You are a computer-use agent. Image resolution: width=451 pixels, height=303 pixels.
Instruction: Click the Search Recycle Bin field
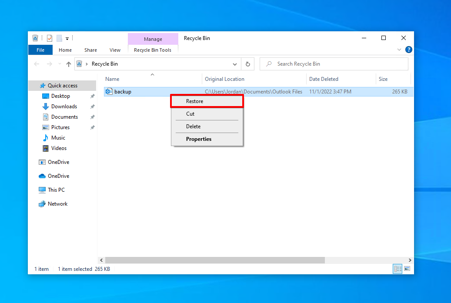[334, 64]
